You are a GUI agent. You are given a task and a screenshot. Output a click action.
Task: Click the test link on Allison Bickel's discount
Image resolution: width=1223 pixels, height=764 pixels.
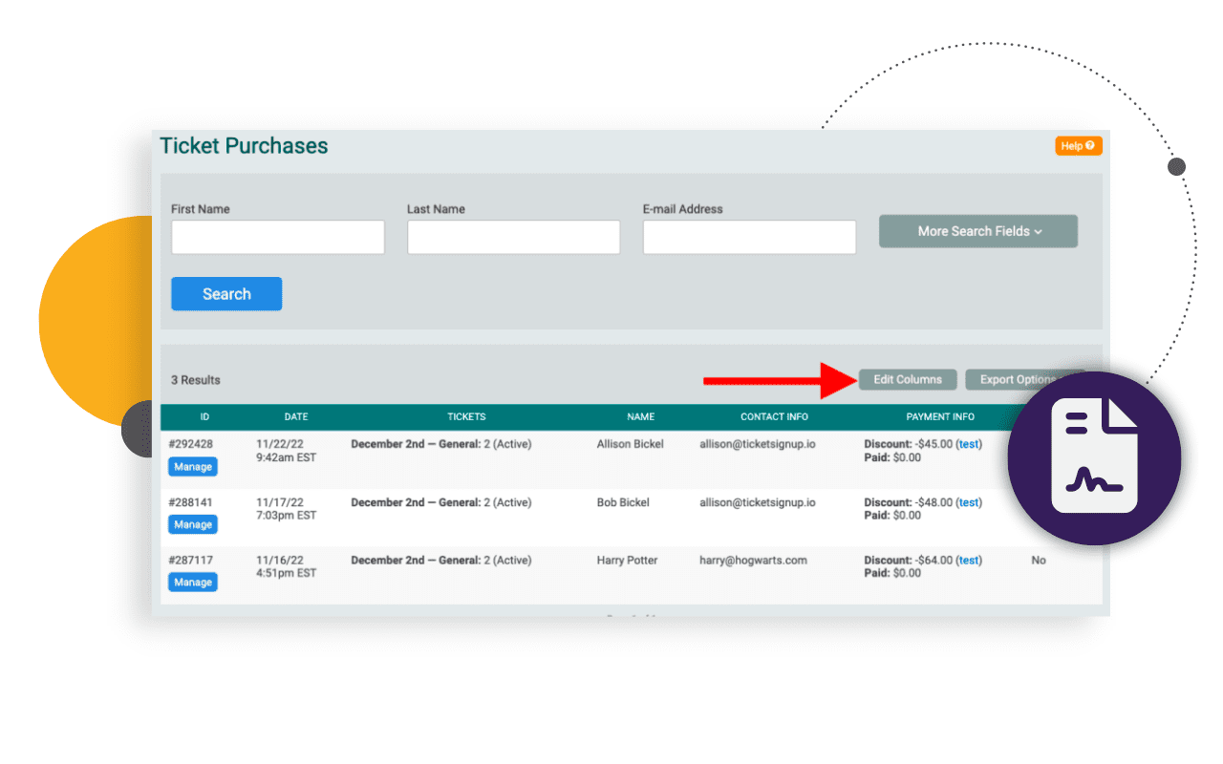pyautogui.click(x=968, y=444)
